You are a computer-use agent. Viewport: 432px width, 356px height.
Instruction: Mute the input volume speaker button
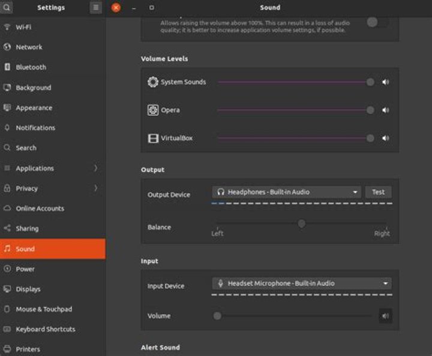tap(385, 316)
